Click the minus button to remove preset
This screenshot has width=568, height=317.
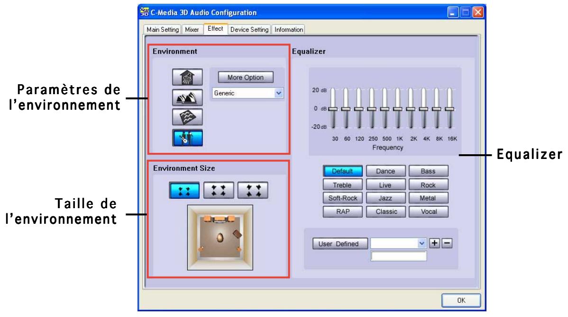point(447,243)
